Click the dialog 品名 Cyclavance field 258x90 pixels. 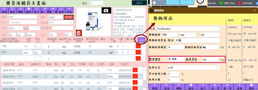coord(188,29)
